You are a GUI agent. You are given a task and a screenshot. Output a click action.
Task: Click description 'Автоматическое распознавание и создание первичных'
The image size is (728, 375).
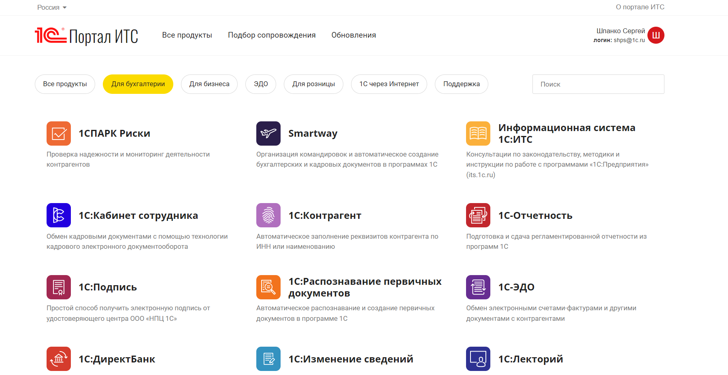pos(345,314)
